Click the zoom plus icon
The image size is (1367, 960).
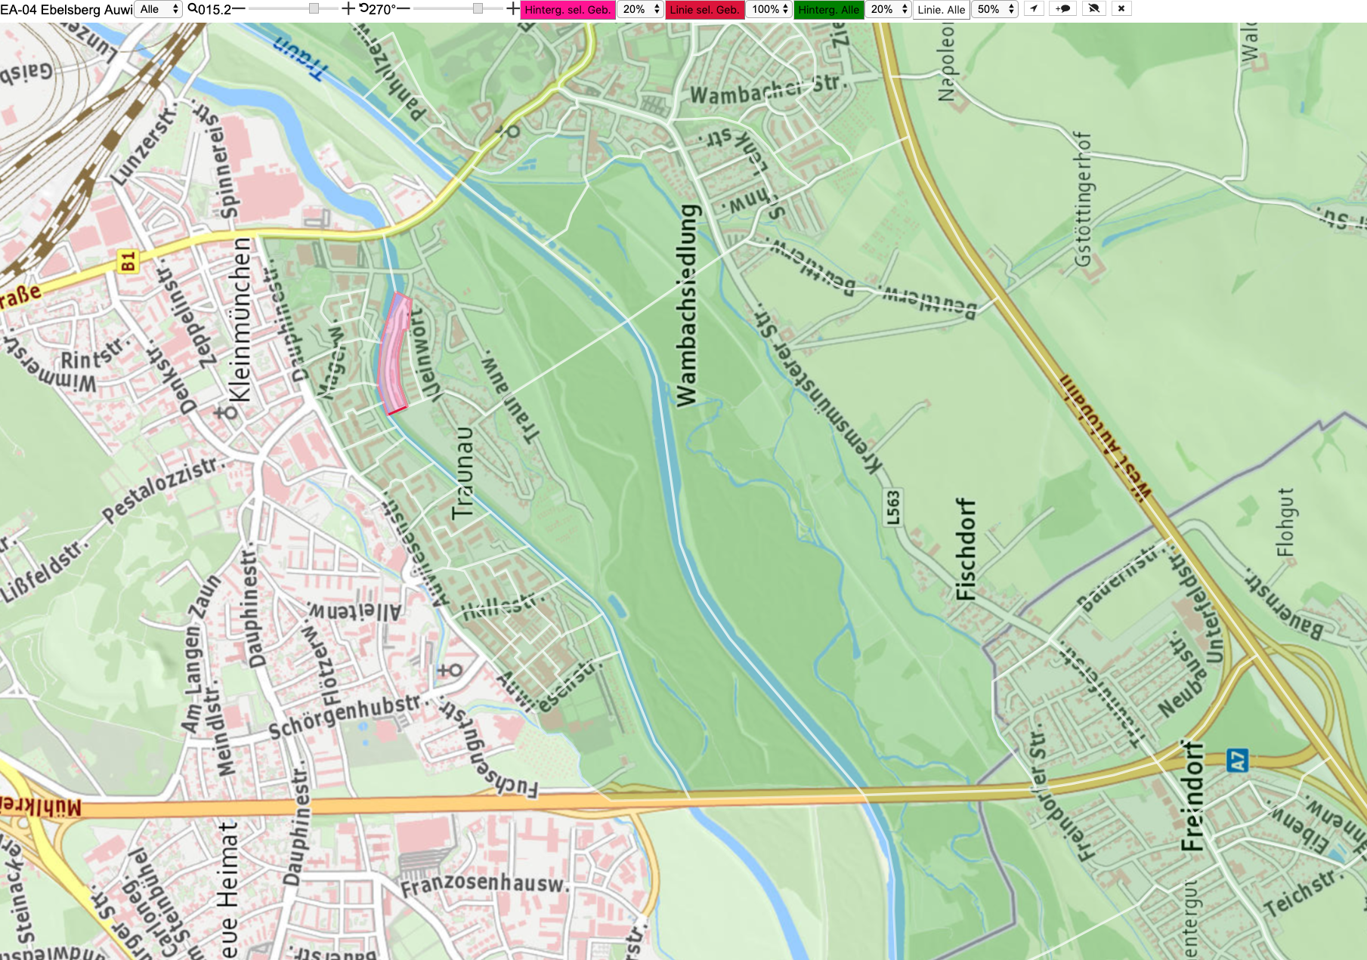point(348,9)
